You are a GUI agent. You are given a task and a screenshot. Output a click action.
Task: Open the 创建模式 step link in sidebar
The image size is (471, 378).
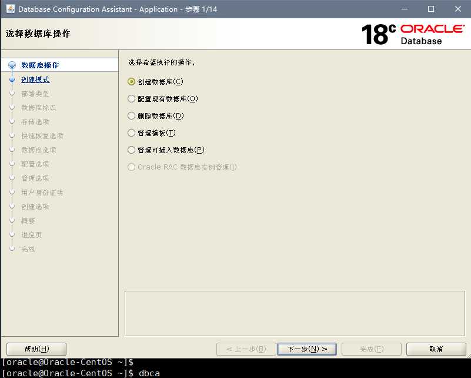click(x=35, y=79)
